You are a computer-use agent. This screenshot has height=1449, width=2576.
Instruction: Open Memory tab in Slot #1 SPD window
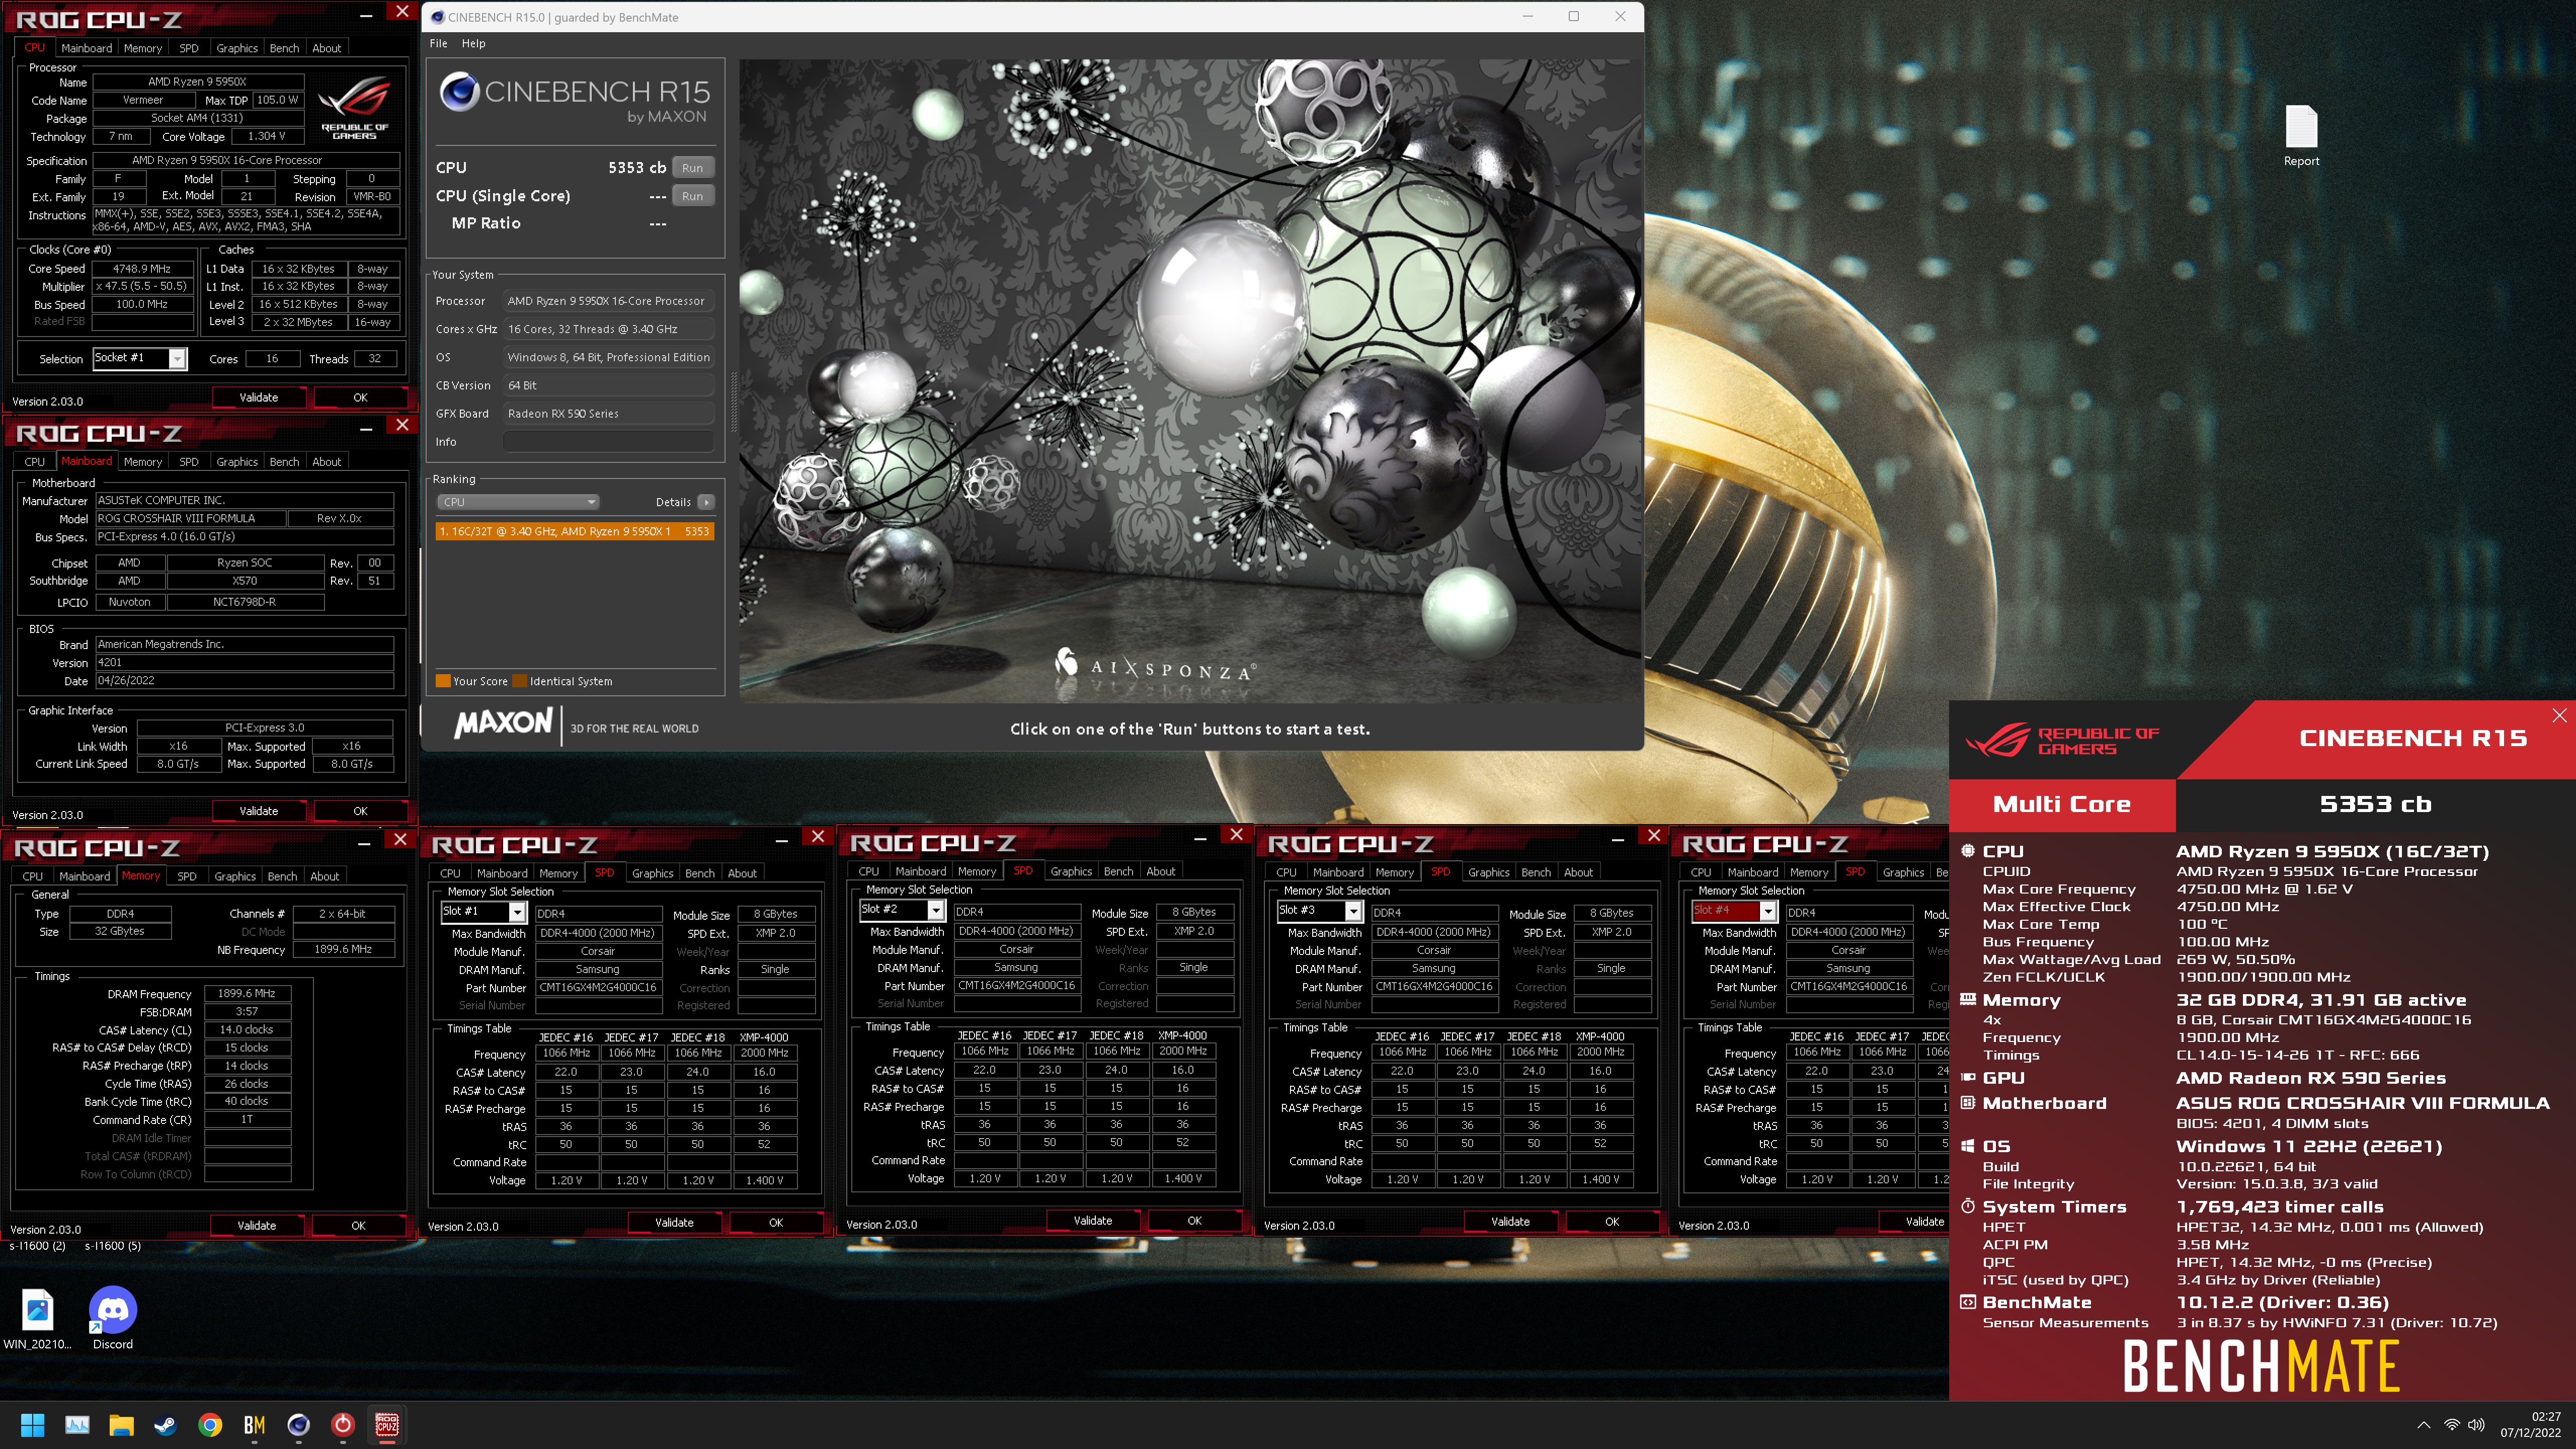pos(558,873)
